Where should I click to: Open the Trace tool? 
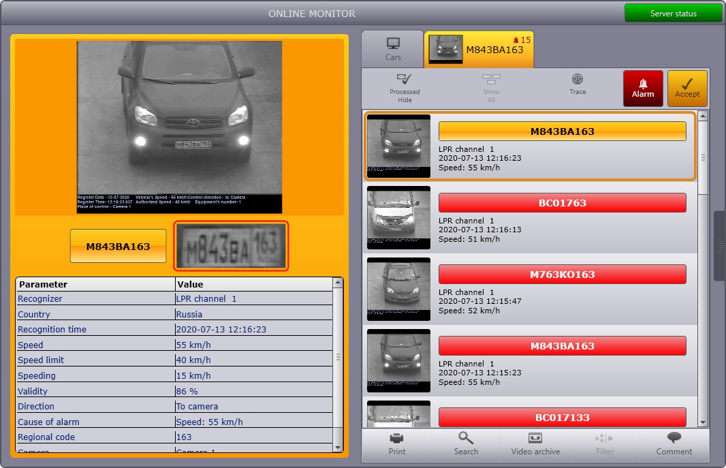point(578,84)
